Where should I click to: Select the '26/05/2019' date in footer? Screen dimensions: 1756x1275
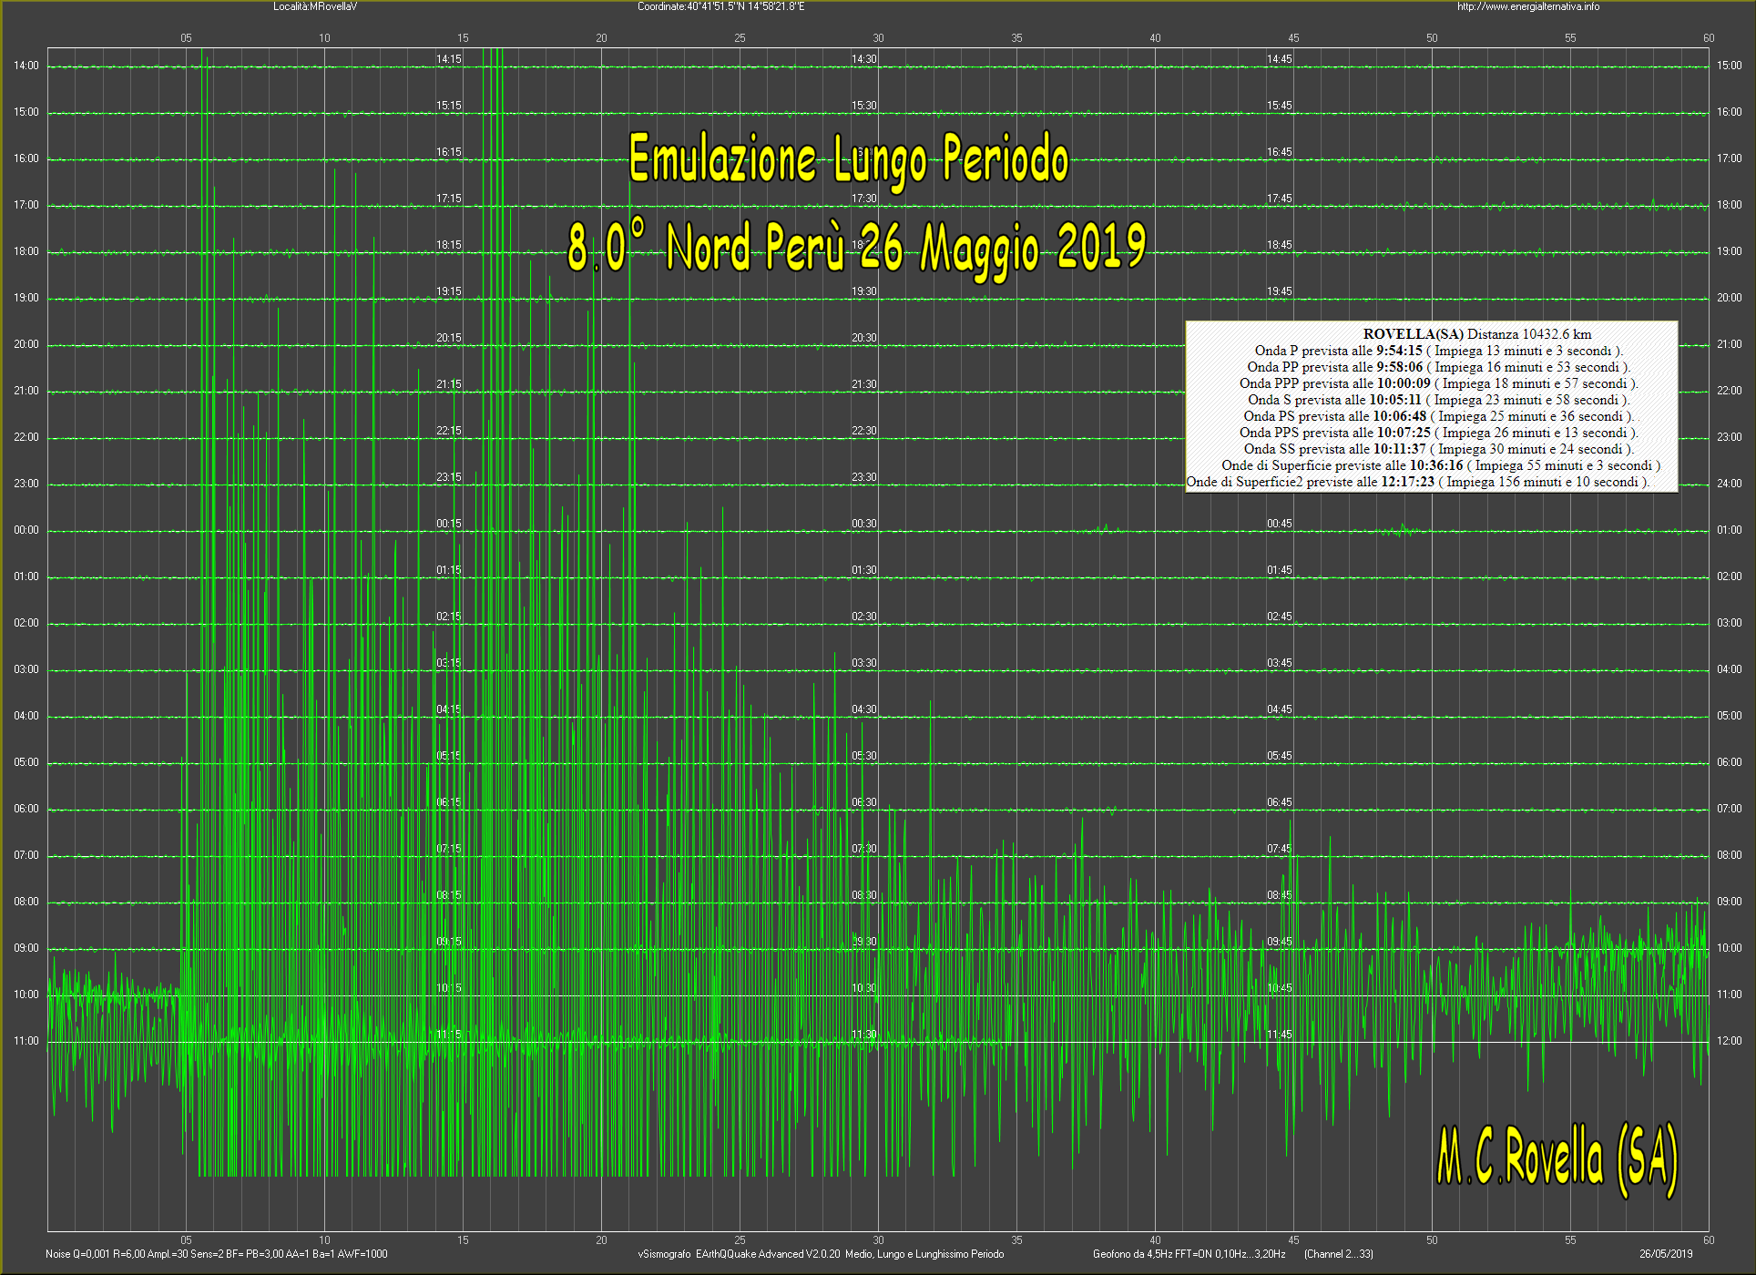pos(1666,1254)
